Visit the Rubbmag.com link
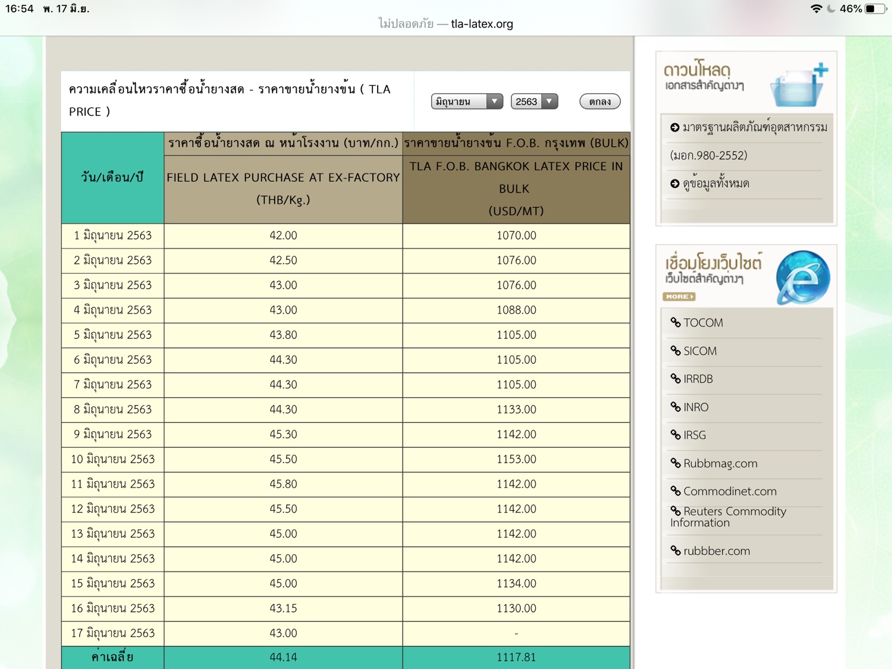This screenshot has height=669, width=892. pyautogui.click(x=720, y=463)
